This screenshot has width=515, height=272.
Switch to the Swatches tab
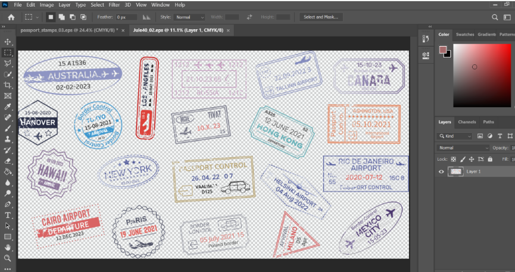[x=465, y=35]
